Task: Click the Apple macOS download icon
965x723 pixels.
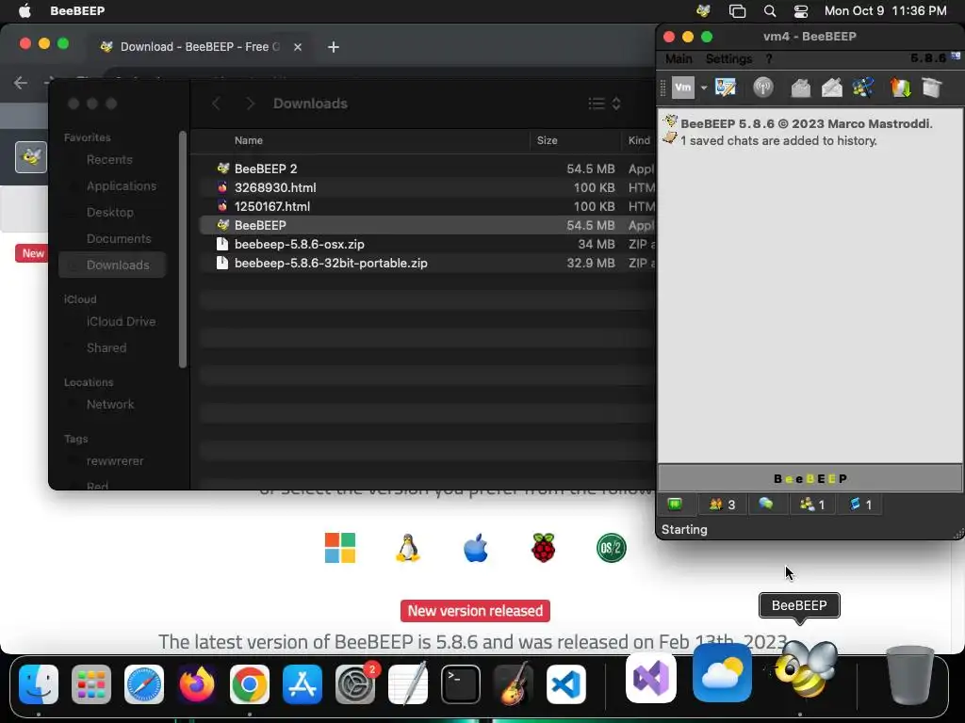Action: point(476,548)
